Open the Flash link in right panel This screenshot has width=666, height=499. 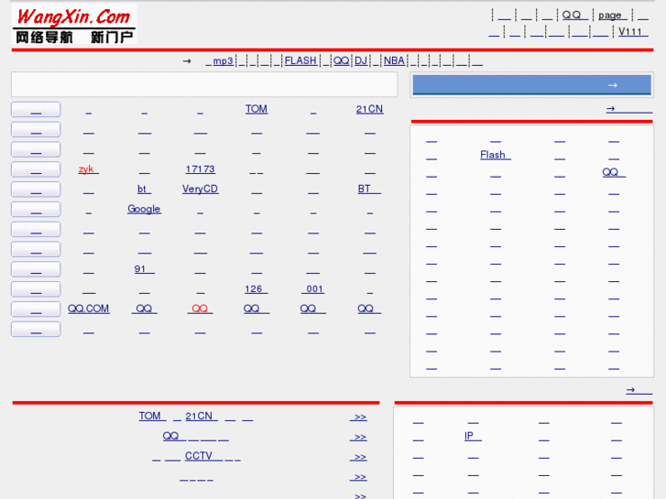[x=496, y=155]
